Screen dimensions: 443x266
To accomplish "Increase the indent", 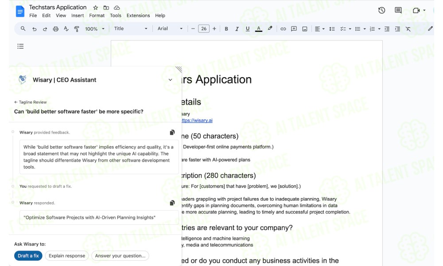I will 397,29.
